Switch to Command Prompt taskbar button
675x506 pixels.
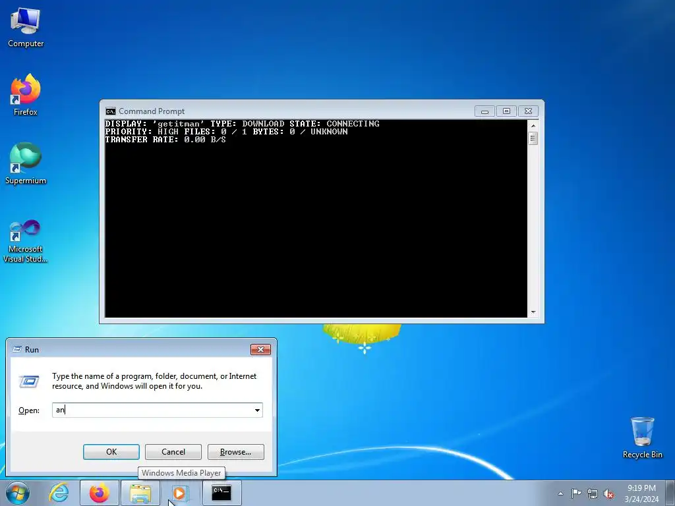tap(221, 493)
